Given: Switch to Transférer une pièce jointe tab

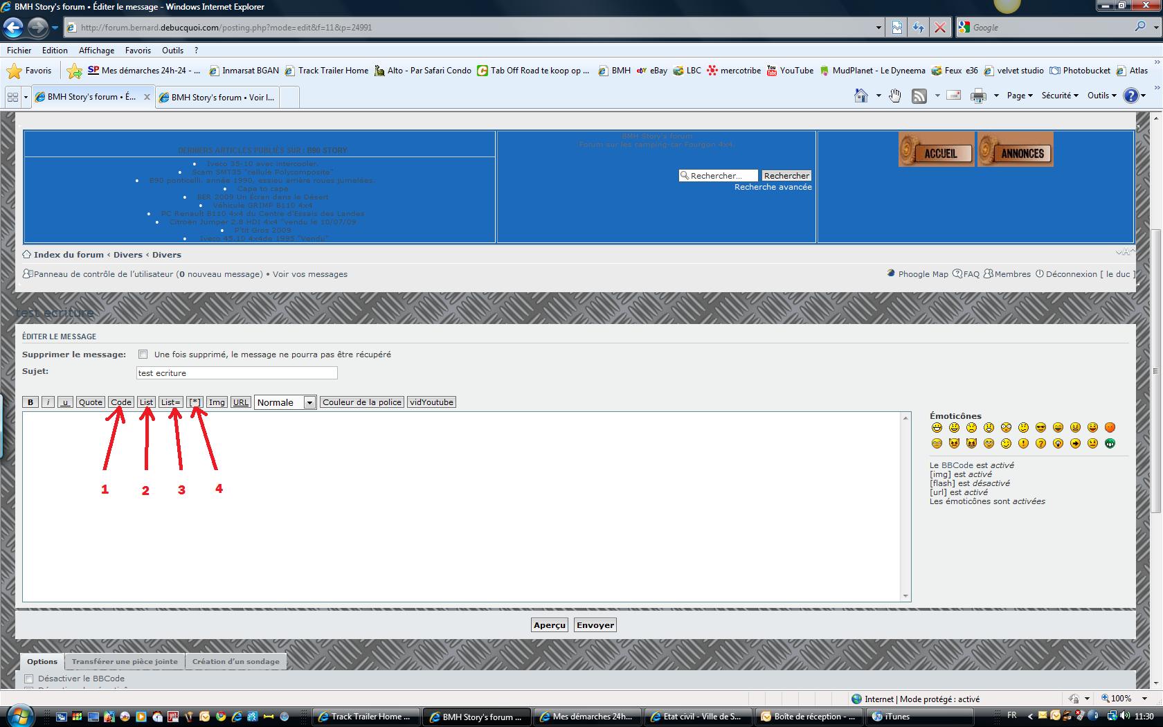Looking at the screenshot, I should (x=125, y=661).
